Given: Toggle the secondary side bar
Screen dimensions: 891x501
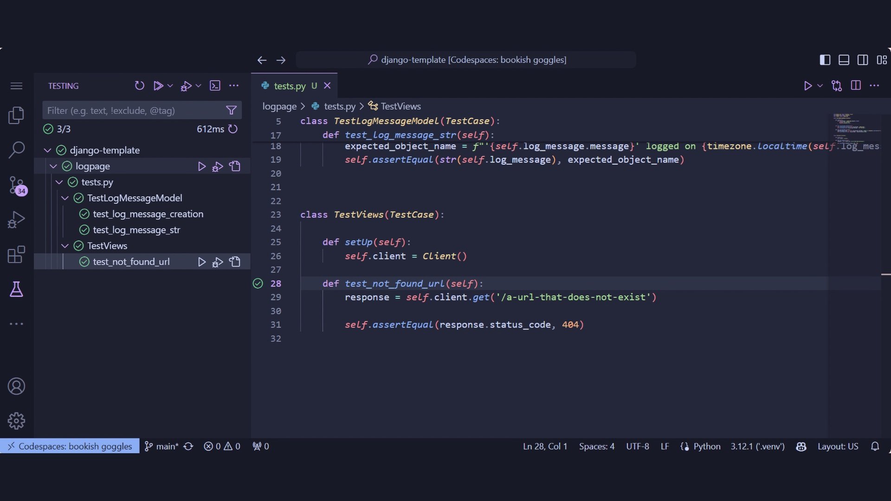Looking at the screenshot, I should coord(863,60).
